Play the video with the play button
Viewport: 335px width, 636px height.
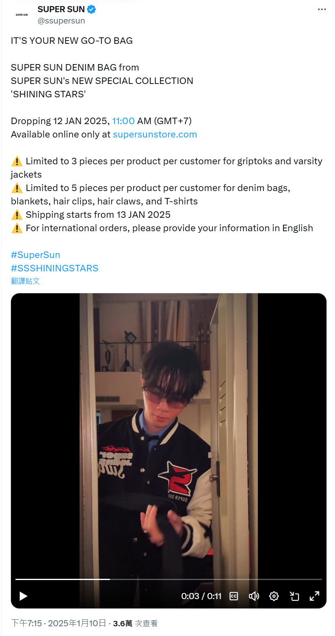coord(23,596)
